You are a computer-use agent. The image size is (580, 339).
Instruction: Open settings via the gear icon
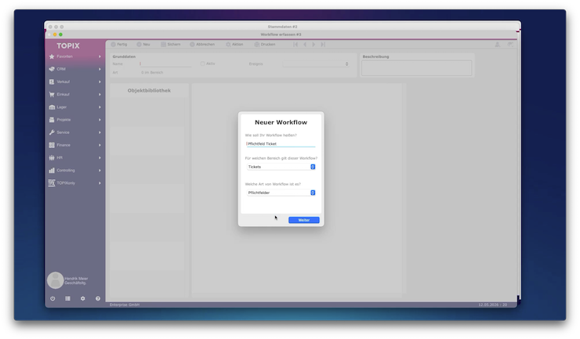(83, 298)
